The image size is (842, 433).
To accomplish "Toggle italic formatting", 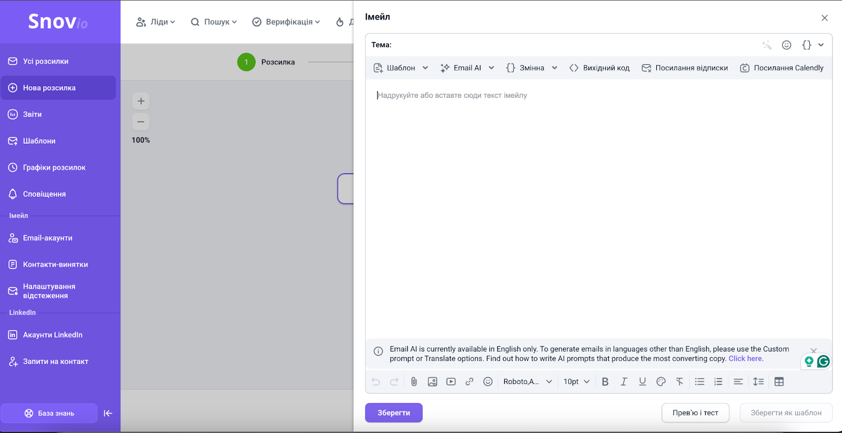I will click(x=624, y=382).
